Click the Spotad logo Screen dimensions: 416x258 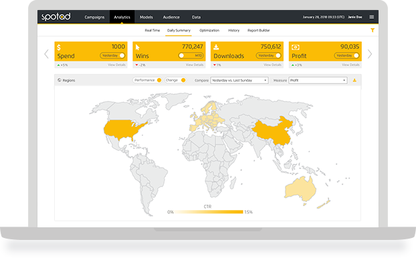click(x=56, y=17)
